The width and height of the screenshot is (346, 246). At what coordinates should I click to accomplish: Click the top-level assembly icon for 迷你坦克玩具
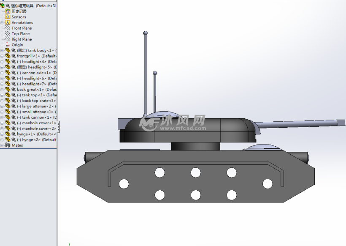(2, 5)
